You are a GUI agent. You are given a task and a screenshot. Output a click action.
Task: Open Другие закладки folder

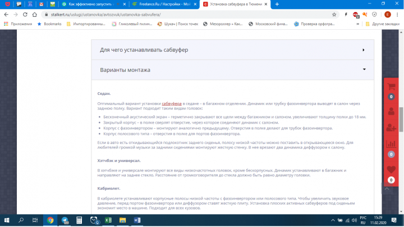click(x=383, y=24)
